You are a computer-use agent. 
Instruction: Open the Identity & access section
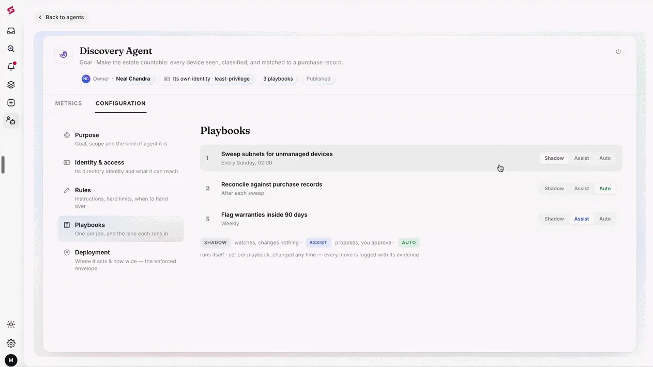pyautogui.click(x=121, y=166)
